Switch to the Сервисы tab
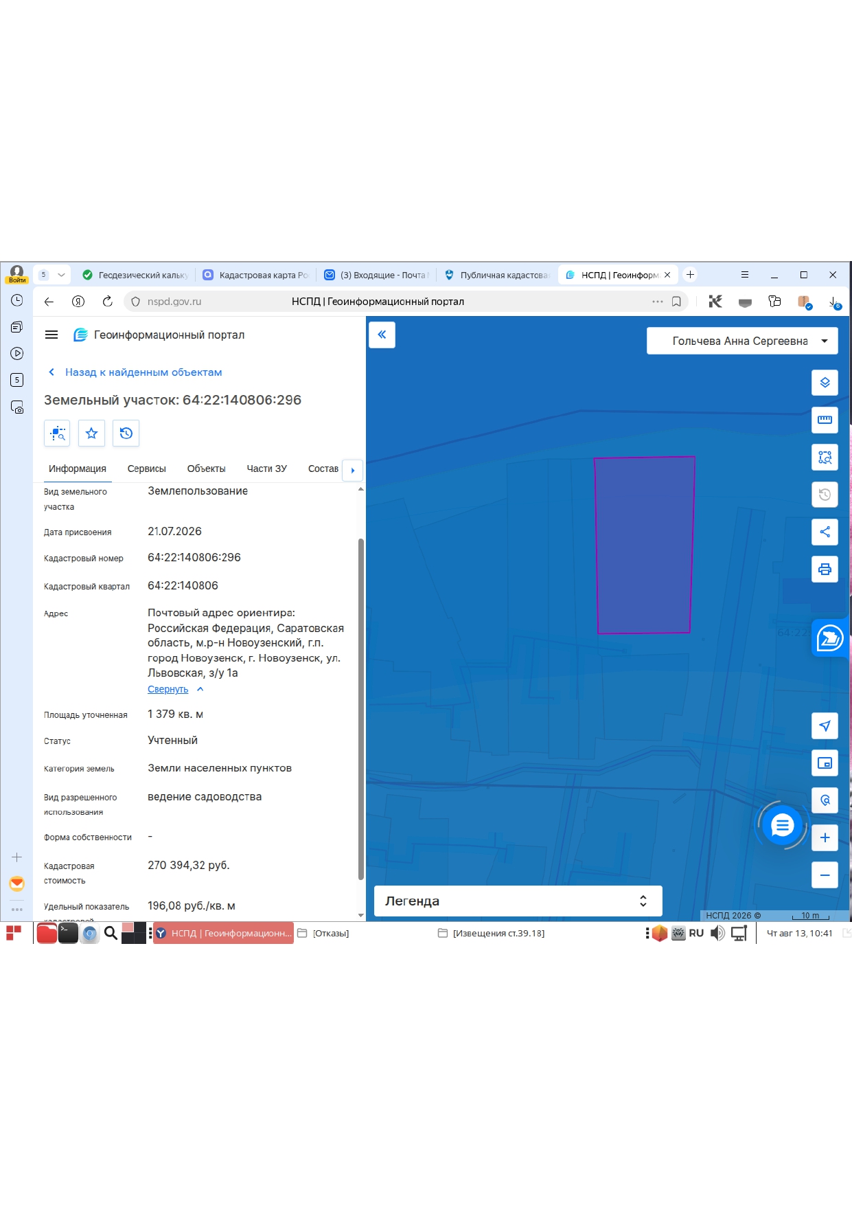The width and height of the screenshot is (852, 1205). (146, 469)
